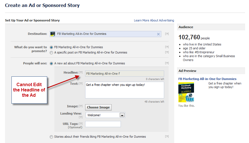
Task: Click the help [?] next to Headline
Action: (81, 72)
